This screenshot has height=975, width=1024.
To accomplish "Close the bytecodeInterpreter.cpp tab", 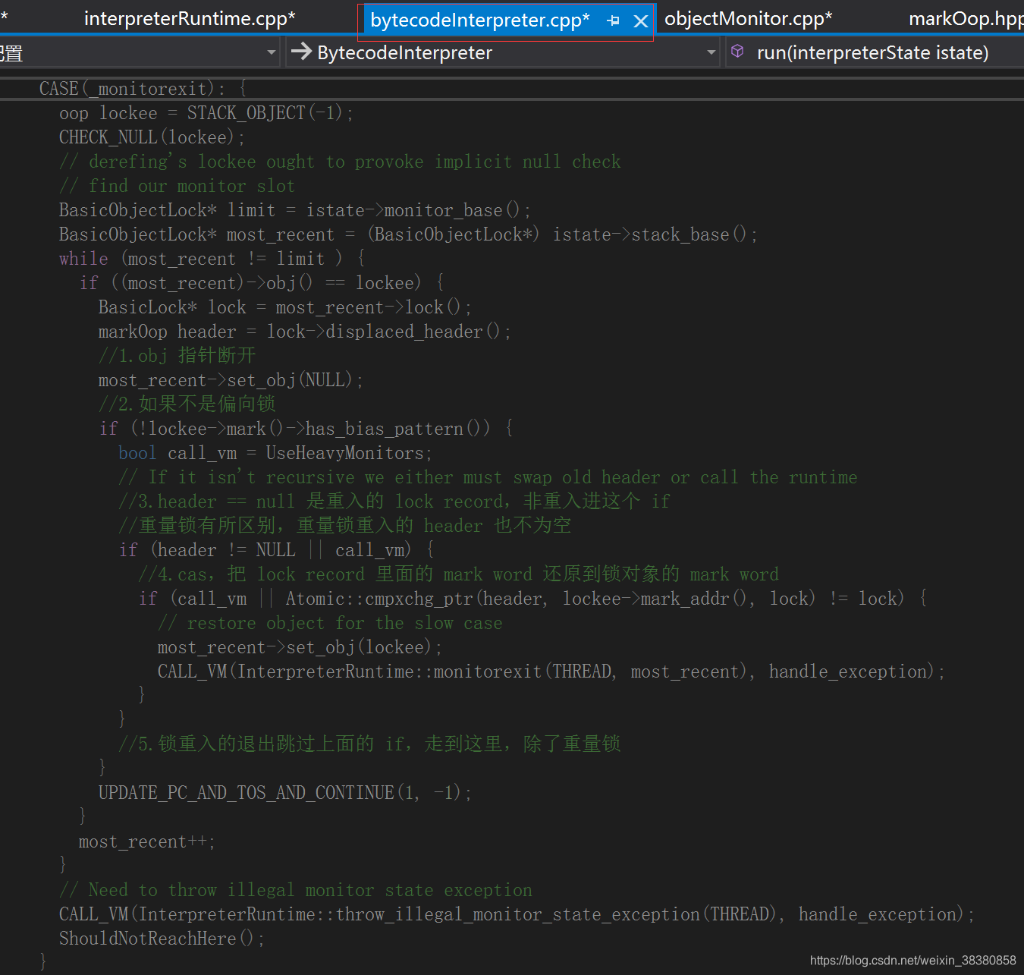I will tap(641, 21).
